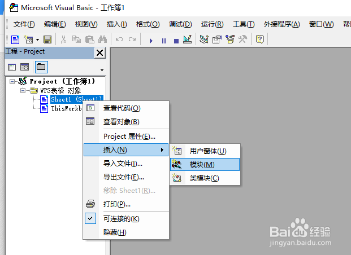This screenshot has height=255, width=351.
Task: Toggle Design Mode icon
Action: 188,39
